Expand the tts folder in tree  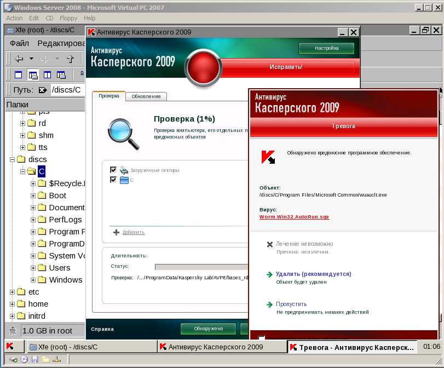click(x=22, y=147)
